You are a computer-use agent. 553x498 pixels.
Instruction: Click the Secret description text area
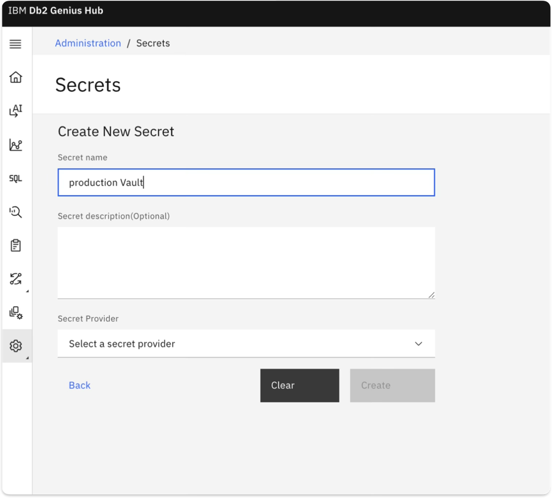coord(246,263)
